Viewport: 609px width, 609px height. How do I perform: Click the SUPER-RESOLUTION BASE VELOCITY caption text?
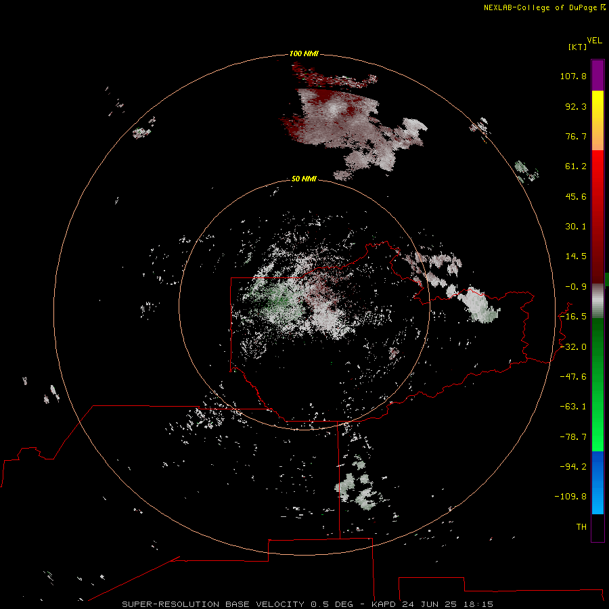(213, 604)
